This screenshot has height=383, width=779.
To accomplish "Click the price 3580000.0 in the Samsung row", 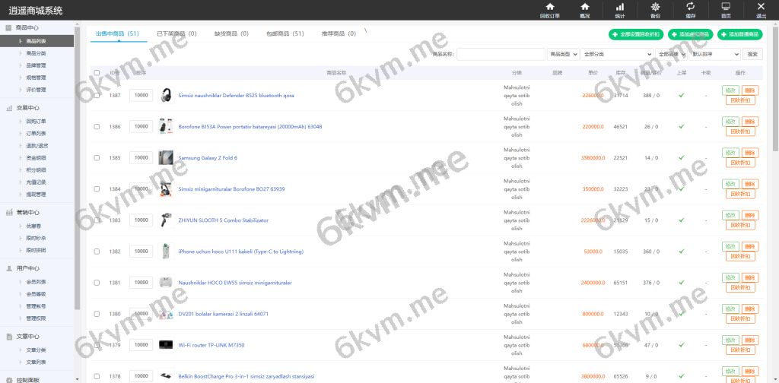I will 593,158.
